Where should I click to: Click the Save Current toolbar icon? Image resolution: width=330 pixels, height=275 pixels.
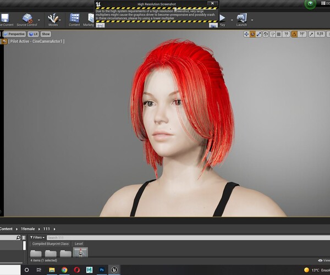tap(5, 18)
